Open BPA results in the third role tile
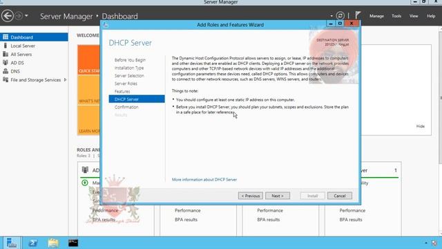The height and width of the screenshot is (249, 442). [x=268, y=220]
